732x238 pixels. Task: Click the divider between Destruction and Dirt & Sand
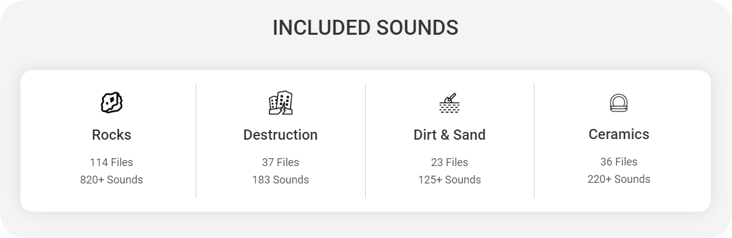pyautogui.click(x=365, y=141)
